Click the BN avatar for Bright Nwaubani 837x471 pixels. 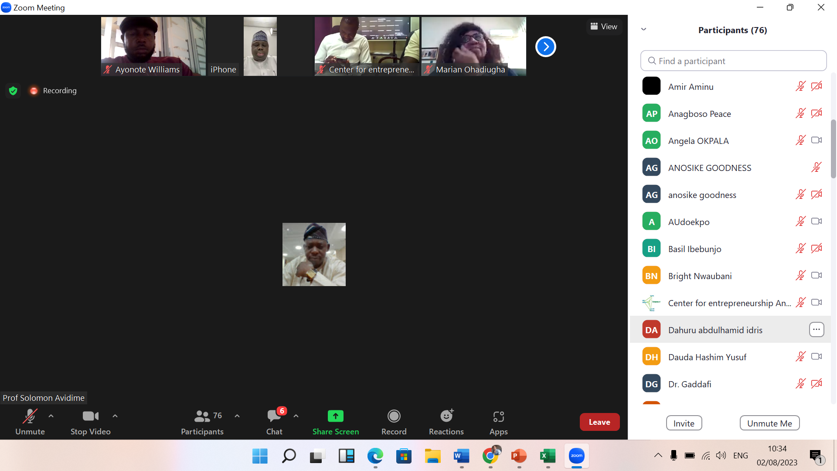tap(651, 276)
